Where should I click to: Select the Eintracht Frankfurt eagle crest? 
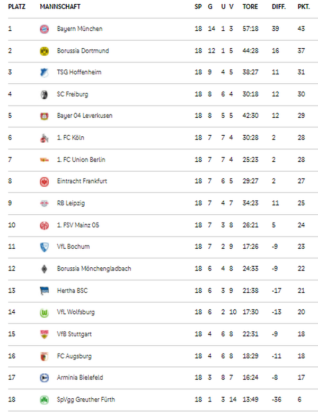44,181
